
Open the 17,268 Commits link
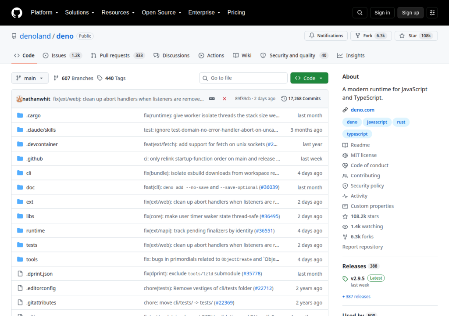301,99
